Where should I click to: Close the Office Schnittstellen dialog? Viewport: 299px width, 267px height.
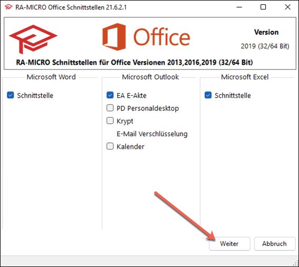287,7
